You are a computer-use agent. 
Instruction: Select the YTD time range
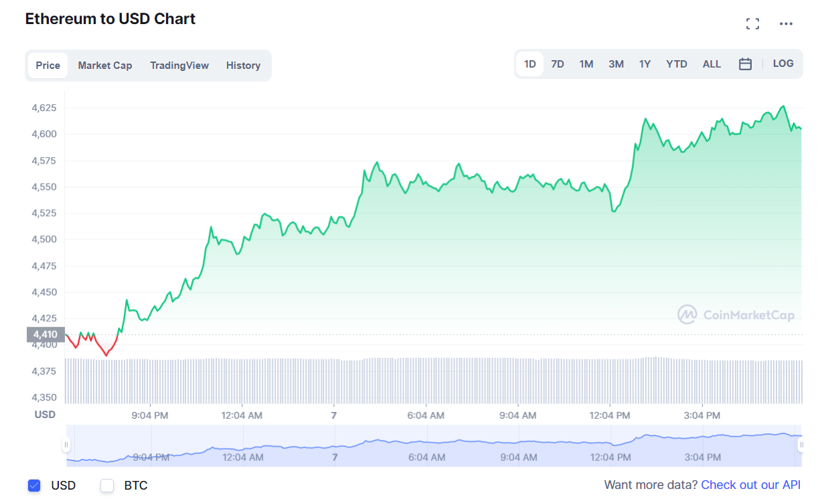677,64
